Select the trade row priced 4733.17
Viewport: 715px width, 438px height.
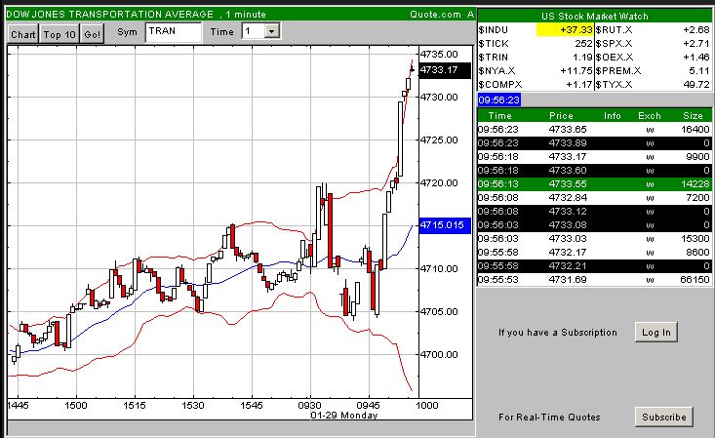[x=594, y=157]
